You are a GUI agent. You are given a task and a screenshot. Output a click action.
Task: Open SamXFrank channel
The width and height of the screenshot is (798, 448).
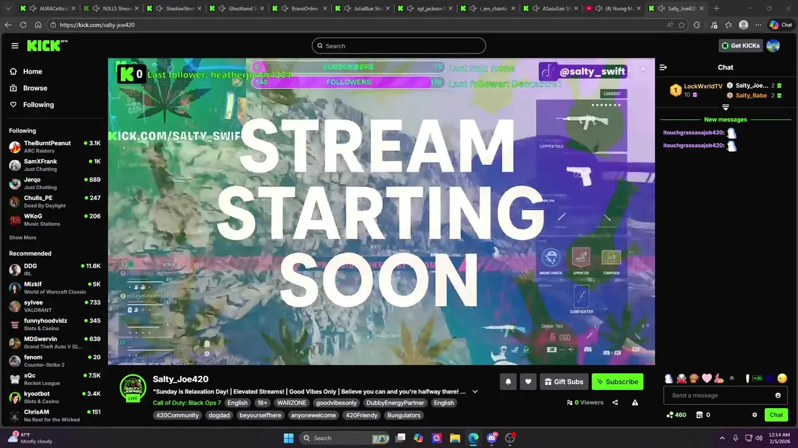(x=55, y=165)
